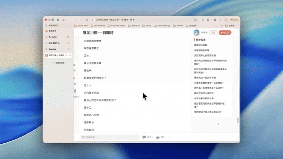This screenshot has width=283, height=159.
Task: Open the Chat with Tabbit bookmark folder
Action: coord(117,26)
